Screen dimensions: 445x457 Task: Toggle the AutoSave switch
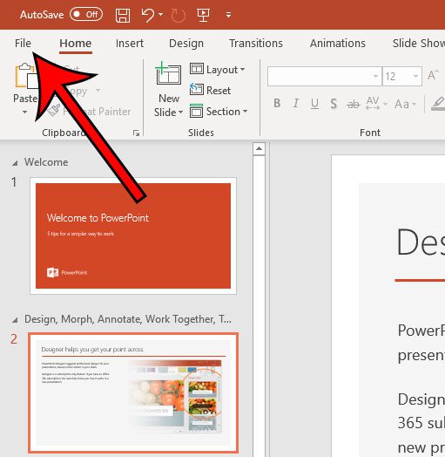pyautogui.click(x=86, y=14)
